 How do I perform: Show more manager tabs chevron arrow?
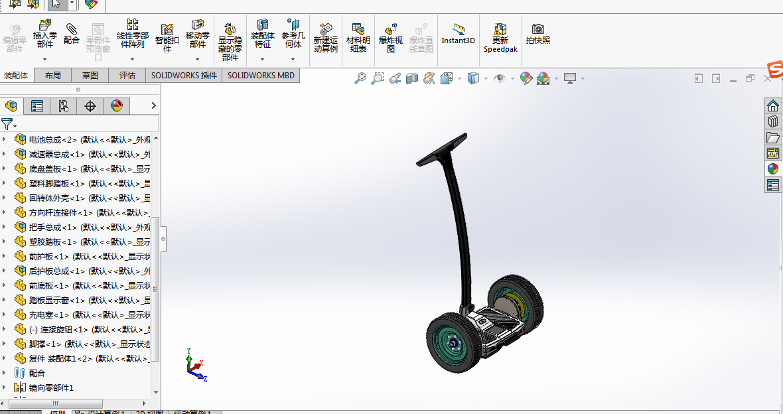(154, 106)
